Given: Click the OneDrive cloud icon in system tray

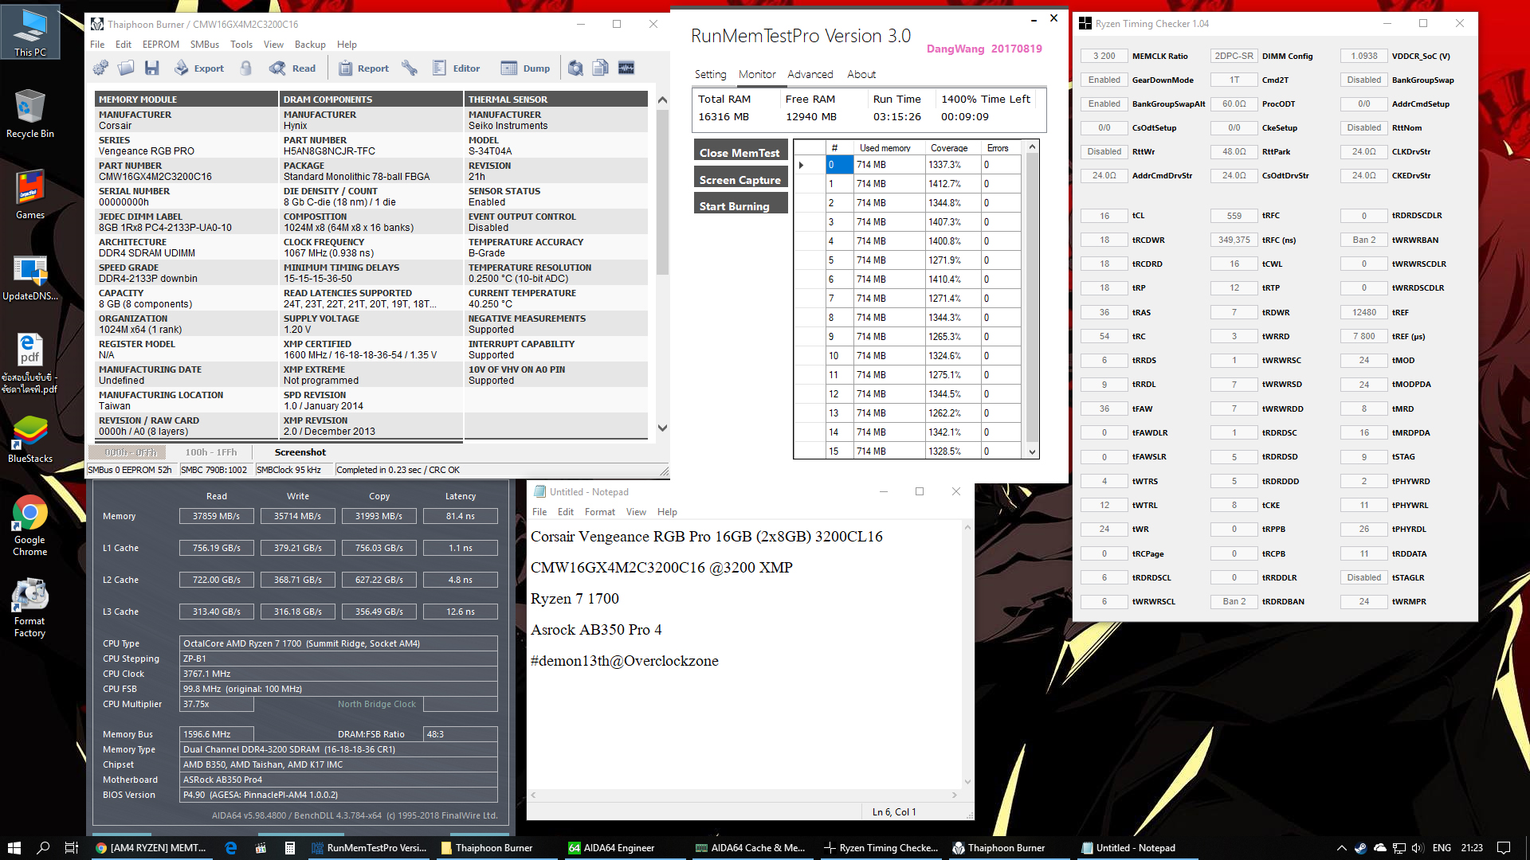Looking at the screenshot, I should [1380, 848].
